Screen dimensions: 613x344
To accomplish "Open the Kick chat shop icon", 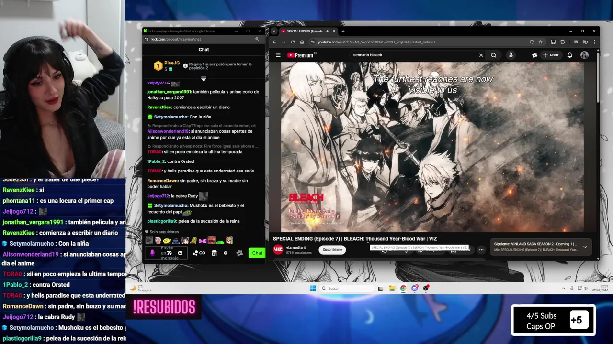I will (x=214, y=253).
